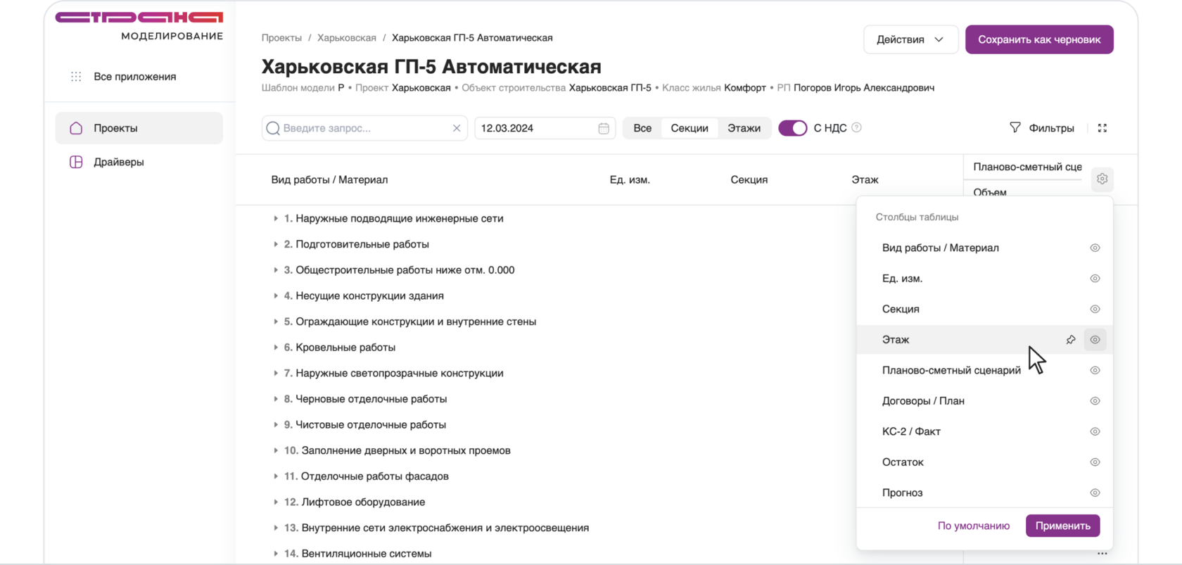Screen dimensions: 1182x565
Task: Expand row 10 Заполнение дверных проемов
Action: point(276,451)
